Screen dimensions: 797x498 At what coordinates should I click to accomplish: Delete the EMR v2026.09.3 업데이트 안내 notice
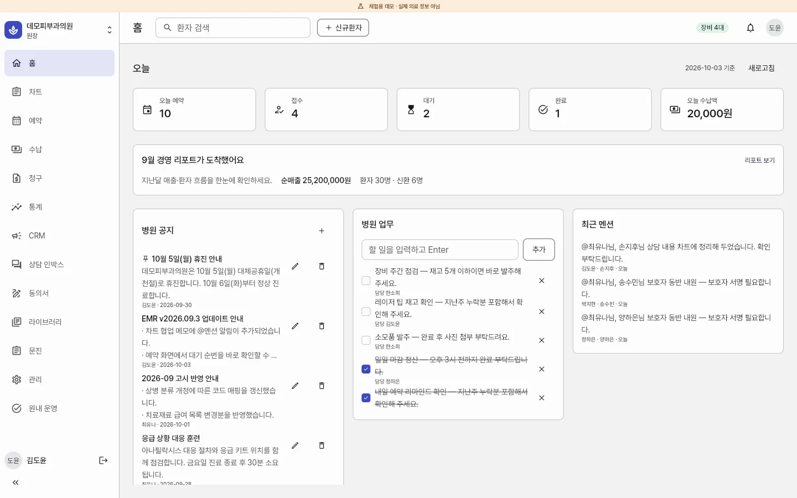click(322, 326)
